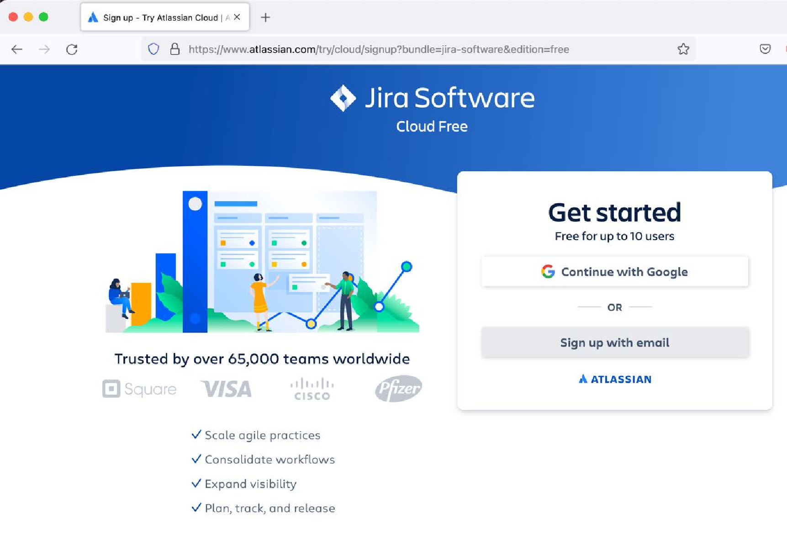Click the Pfizer company logo
The image size is (787, 548).
[x=398, y=389]
